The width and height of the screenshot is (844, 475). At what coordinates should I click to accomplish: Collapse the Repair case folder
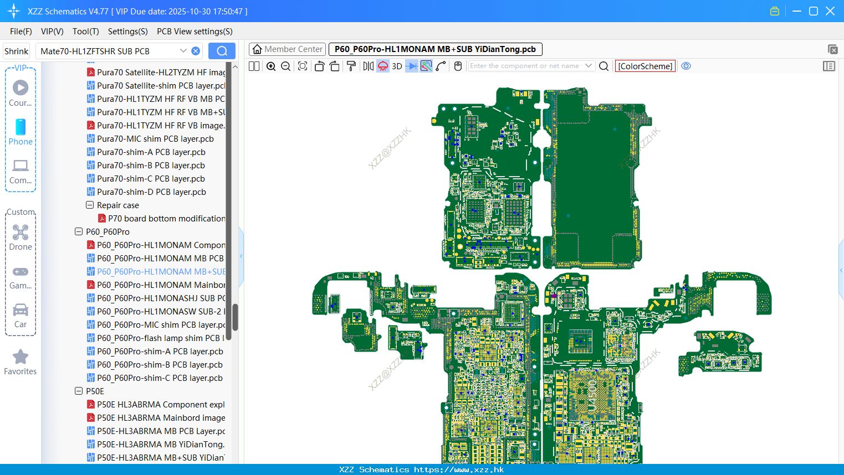pos(90,205)
